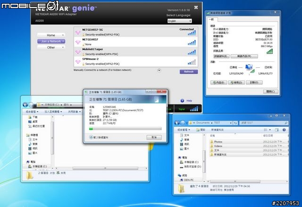Click the Help question-mark icon in genie

point(182,100)
